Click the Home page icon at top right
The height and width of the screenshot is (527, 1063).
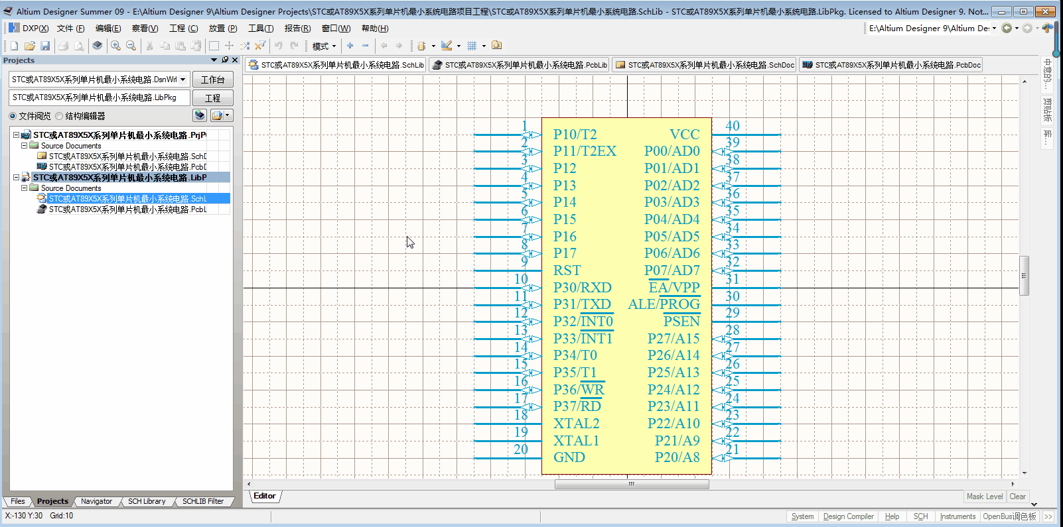(1047, 28)
